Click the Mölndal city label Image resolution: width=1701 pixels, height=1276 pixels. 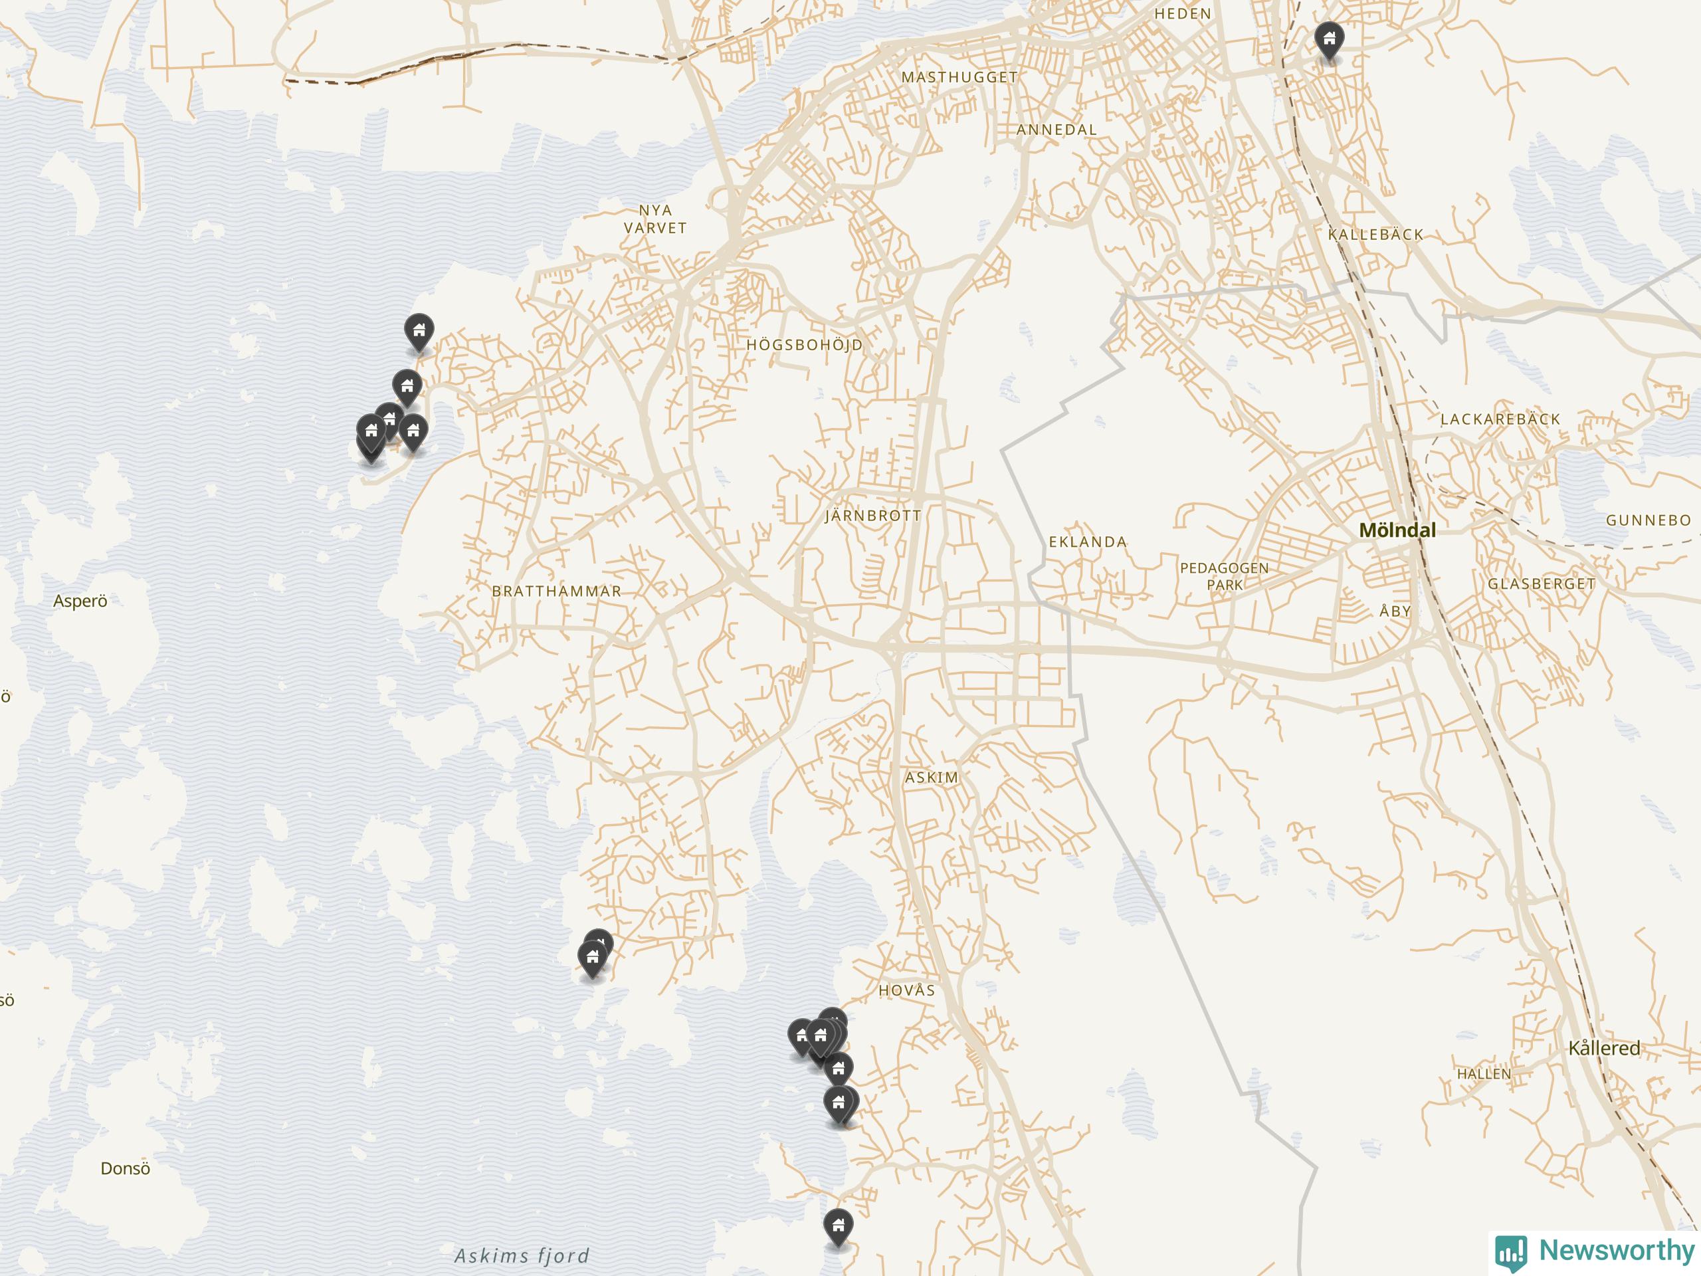[1397, 530]
